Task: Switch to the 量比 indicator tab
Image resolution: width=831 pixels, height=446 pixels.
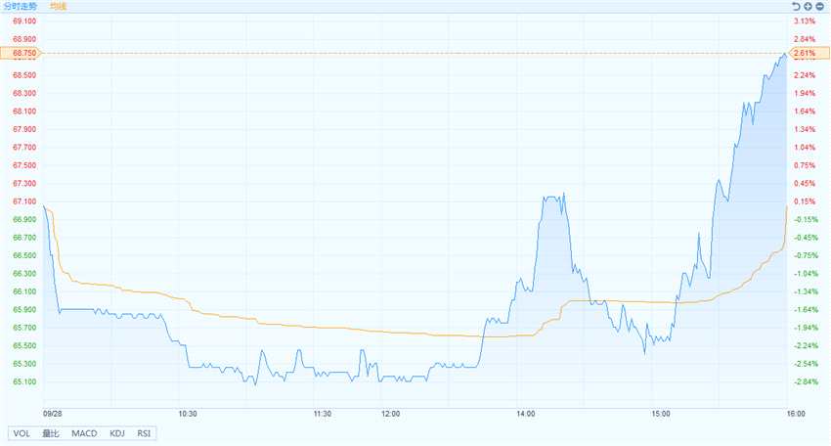Action: [x=50, y=433]
